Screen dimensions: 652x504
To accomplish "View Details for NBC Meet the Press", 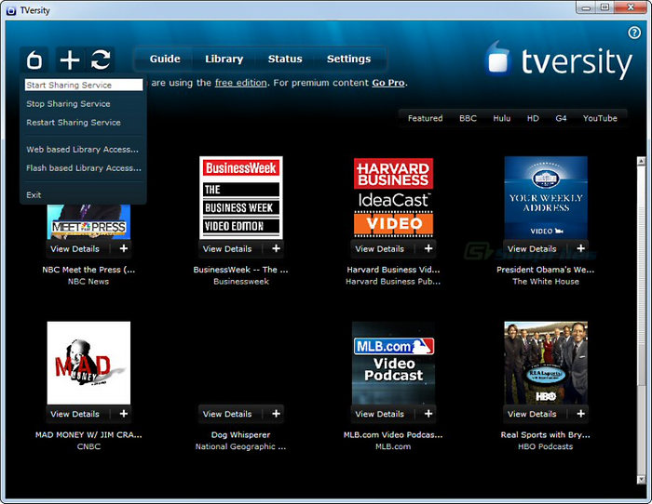I will click(75, 248).
